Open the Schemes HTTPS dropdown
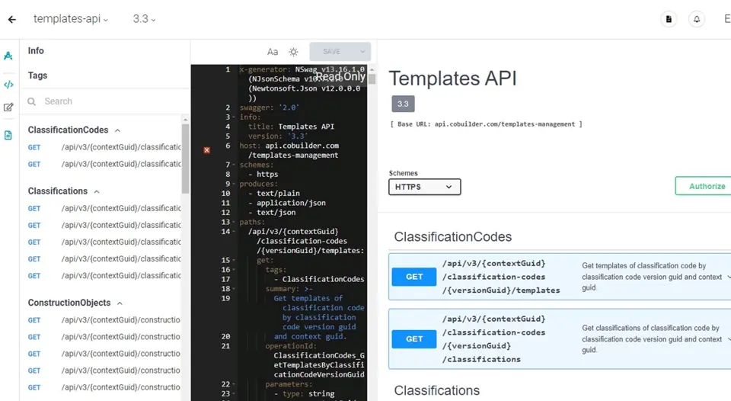The width and height of the screenshot is (731, 401). [x=424, y=187]
